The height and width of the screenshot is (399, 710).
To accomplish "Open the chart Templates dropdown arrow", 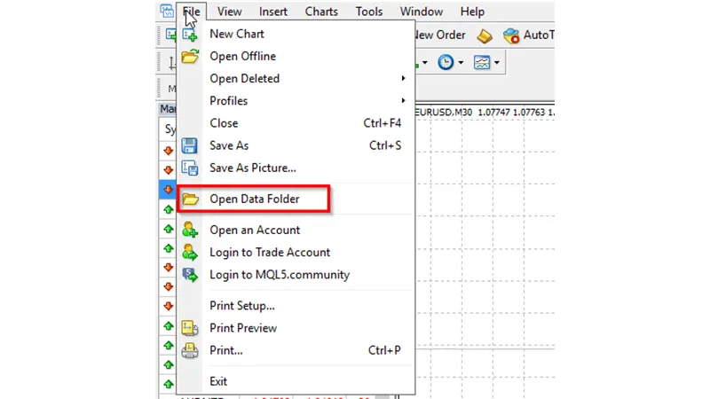I will (x=497, y=63).
